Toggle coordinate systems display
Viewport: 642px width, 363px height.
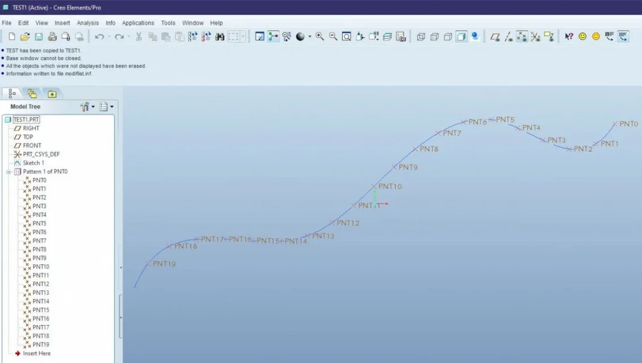(x=535, y=37)
